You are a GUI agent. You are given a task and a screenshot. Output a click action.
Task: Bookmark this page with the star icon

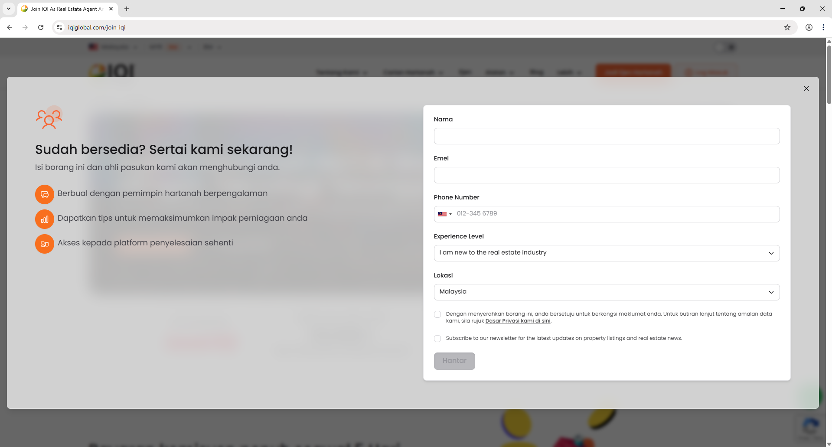point(787,27)
